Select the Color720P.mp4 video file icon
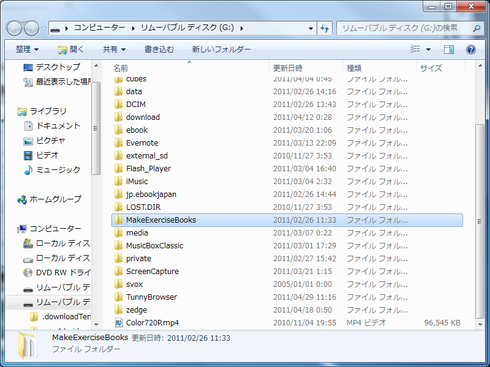 pos(119,323)
